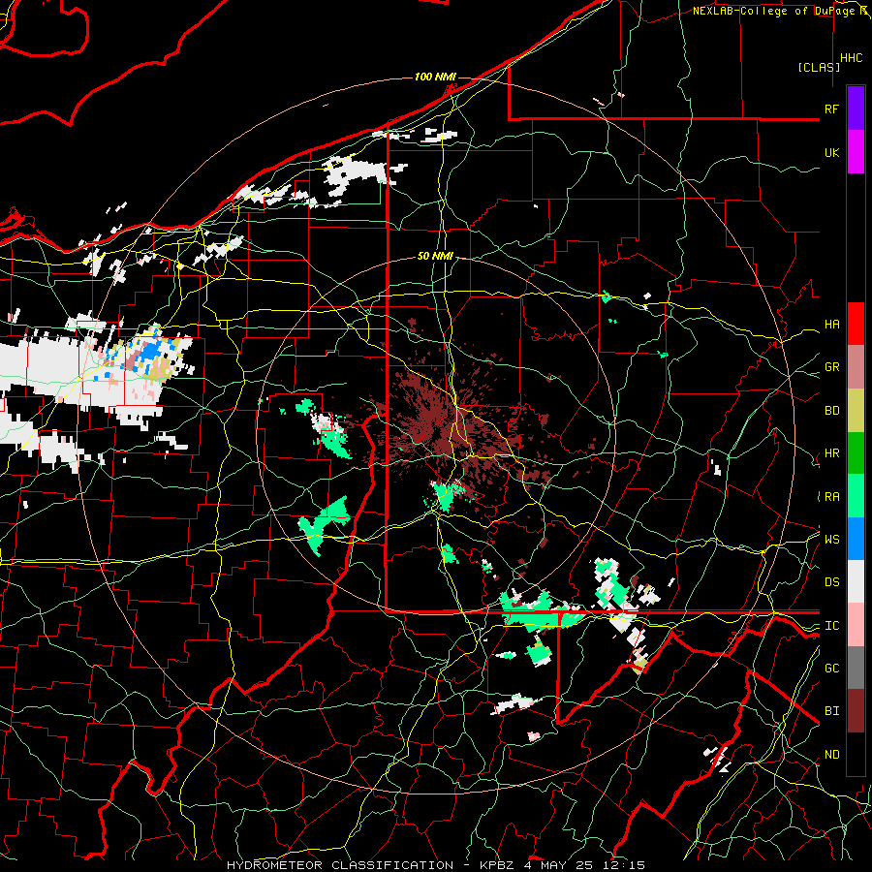Click the GC legend label

[831, 669]
